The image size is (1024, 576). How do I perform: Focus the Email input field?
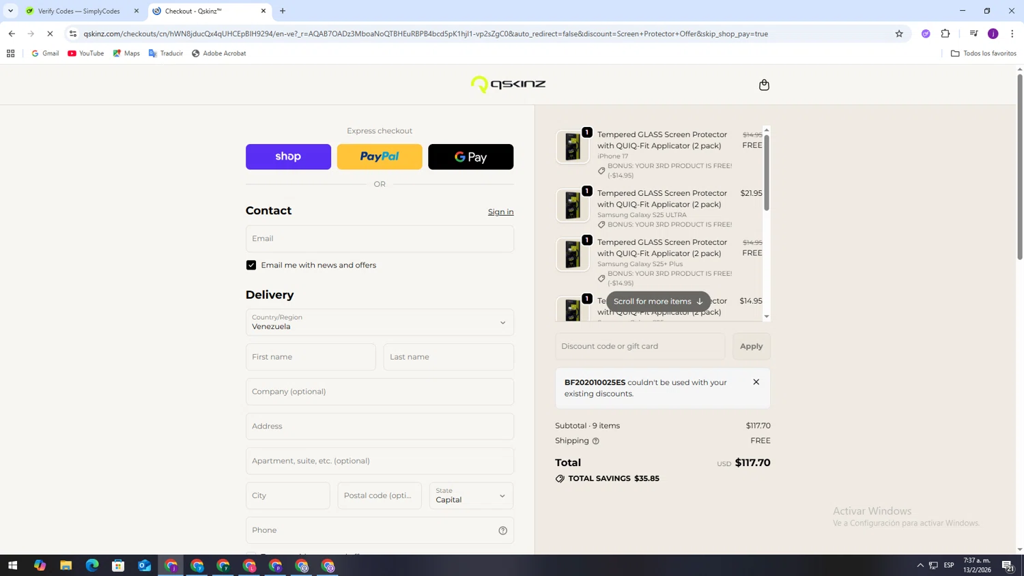380,238
